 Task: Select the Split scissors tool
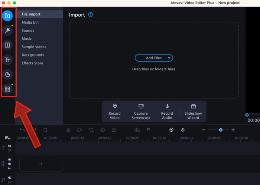click(68, 130)
